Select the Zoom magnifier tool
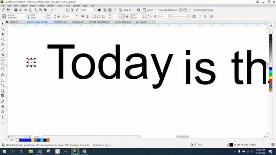276x155 pixels. [3, 39]
